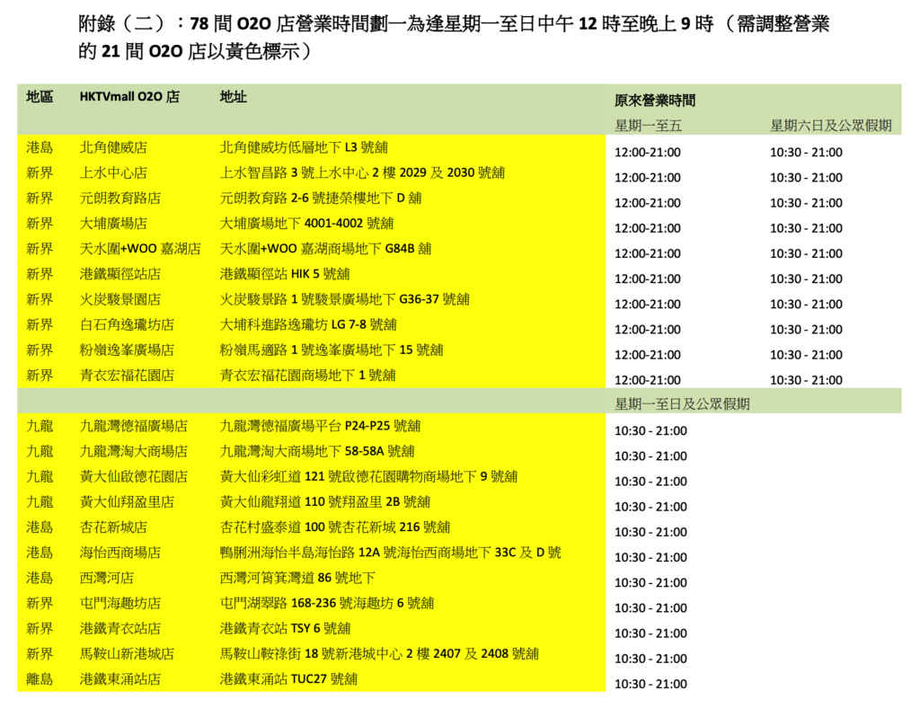Click address '粉嶺馬適路 1 號逸峯廣場地下 15 號舖'

(332, 350)
